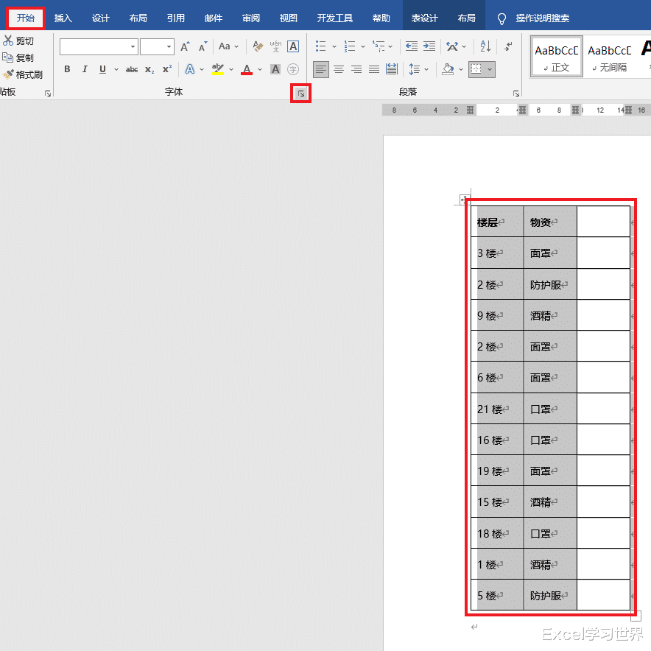Apply numbered list icon

(x=350, y=46)
